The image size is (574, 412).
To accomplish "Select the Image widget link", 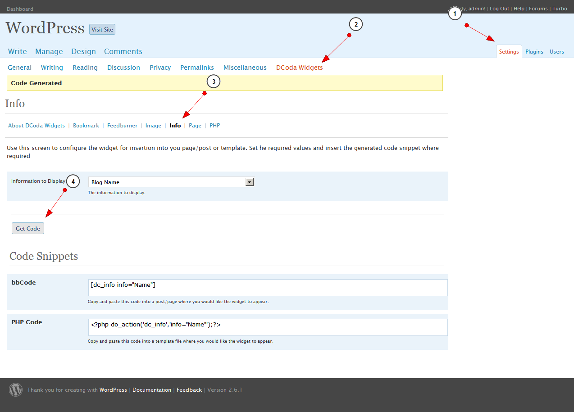I will click(153, 126).
